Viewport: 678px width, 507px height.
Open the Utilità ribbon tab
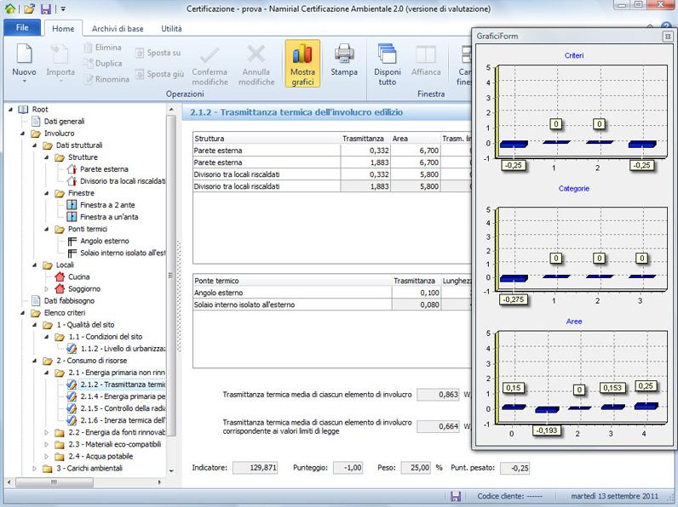[170, 28]
